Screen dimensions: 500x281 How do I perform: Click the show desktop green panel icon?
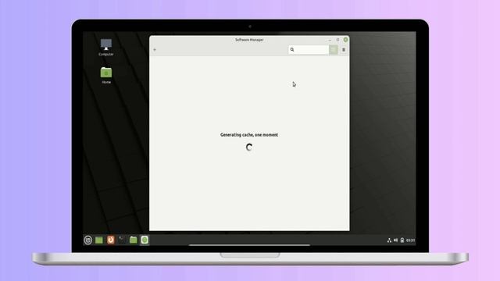tap(99, 240)
